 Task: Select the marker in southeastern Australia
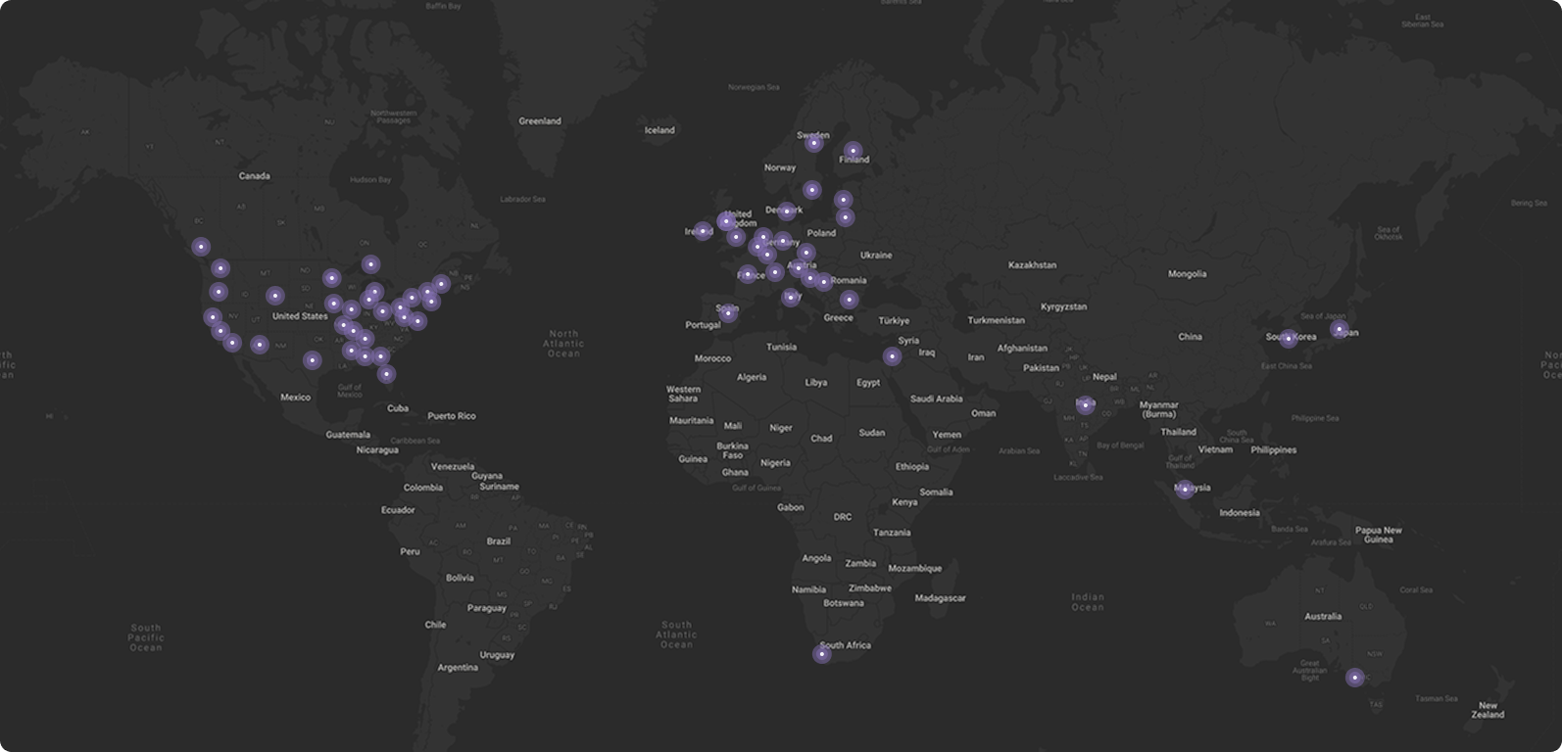(1354, 677)
